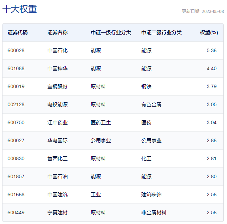
Task: Click the 十大权重 heading
Action: 19,9
